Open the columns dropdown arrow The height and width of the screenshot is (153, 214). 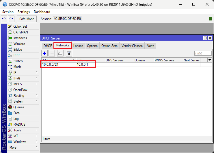click(x=210, y=60)
